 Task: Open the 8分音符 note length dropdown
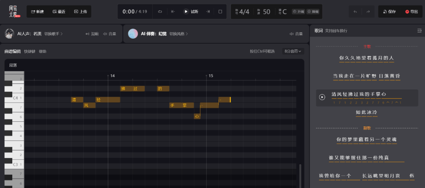click(x=293, y=51)
